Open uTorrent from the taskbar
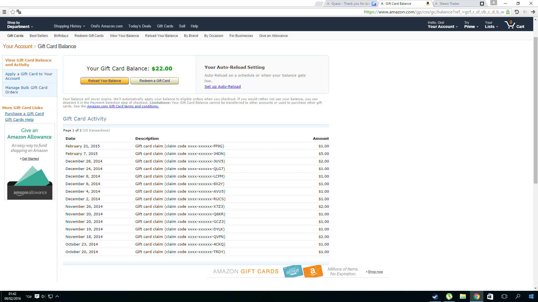This screenshot has width=538, height=302. [x=449, y=296]
